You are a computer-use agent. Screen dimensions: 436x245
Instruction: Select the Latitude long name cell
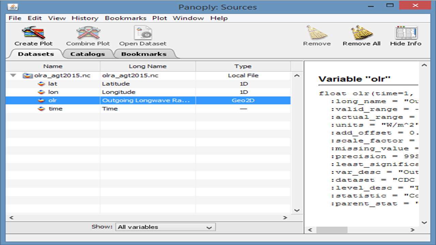[148, 84]
